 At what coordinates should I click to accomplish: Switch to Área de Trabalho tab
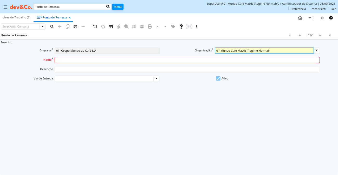click(x=17, y=17)
